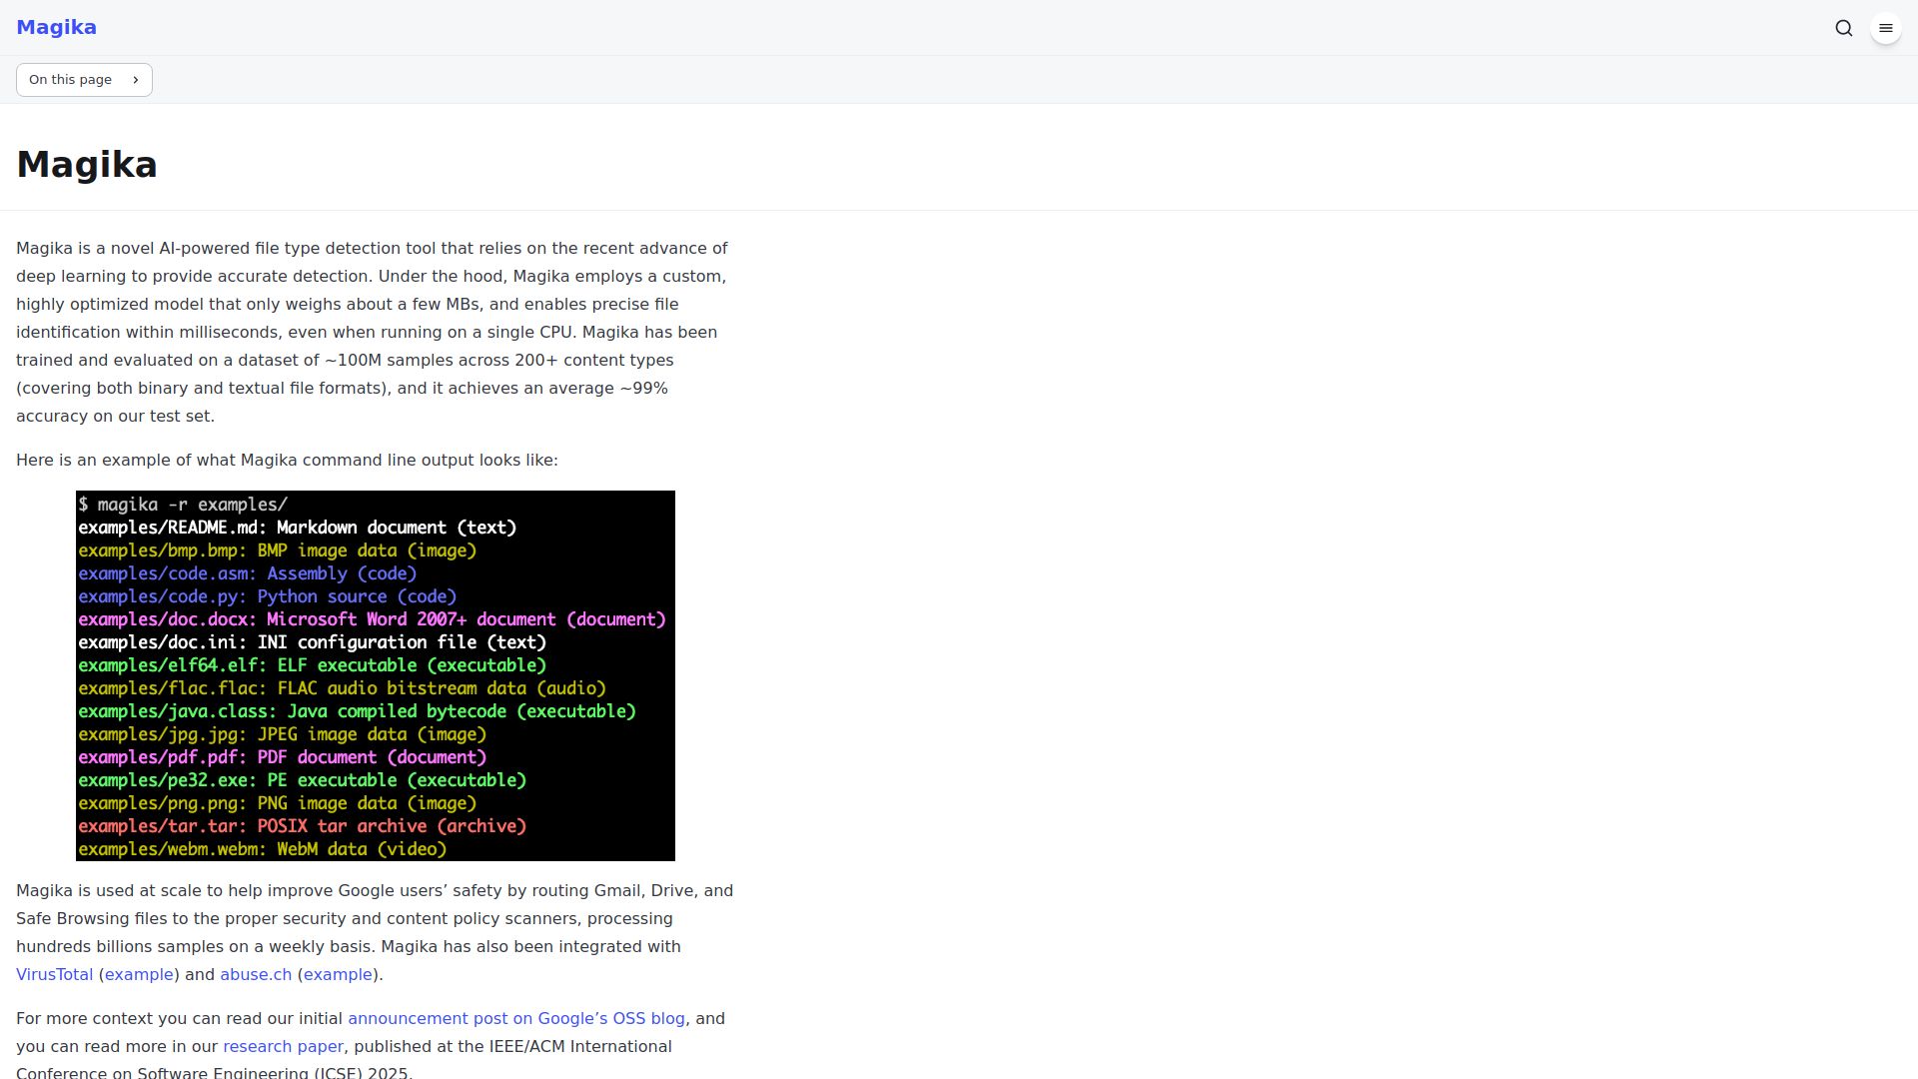Click the Magika command line output image
Screen dimensions: 1918x1079
coord(376,675)
